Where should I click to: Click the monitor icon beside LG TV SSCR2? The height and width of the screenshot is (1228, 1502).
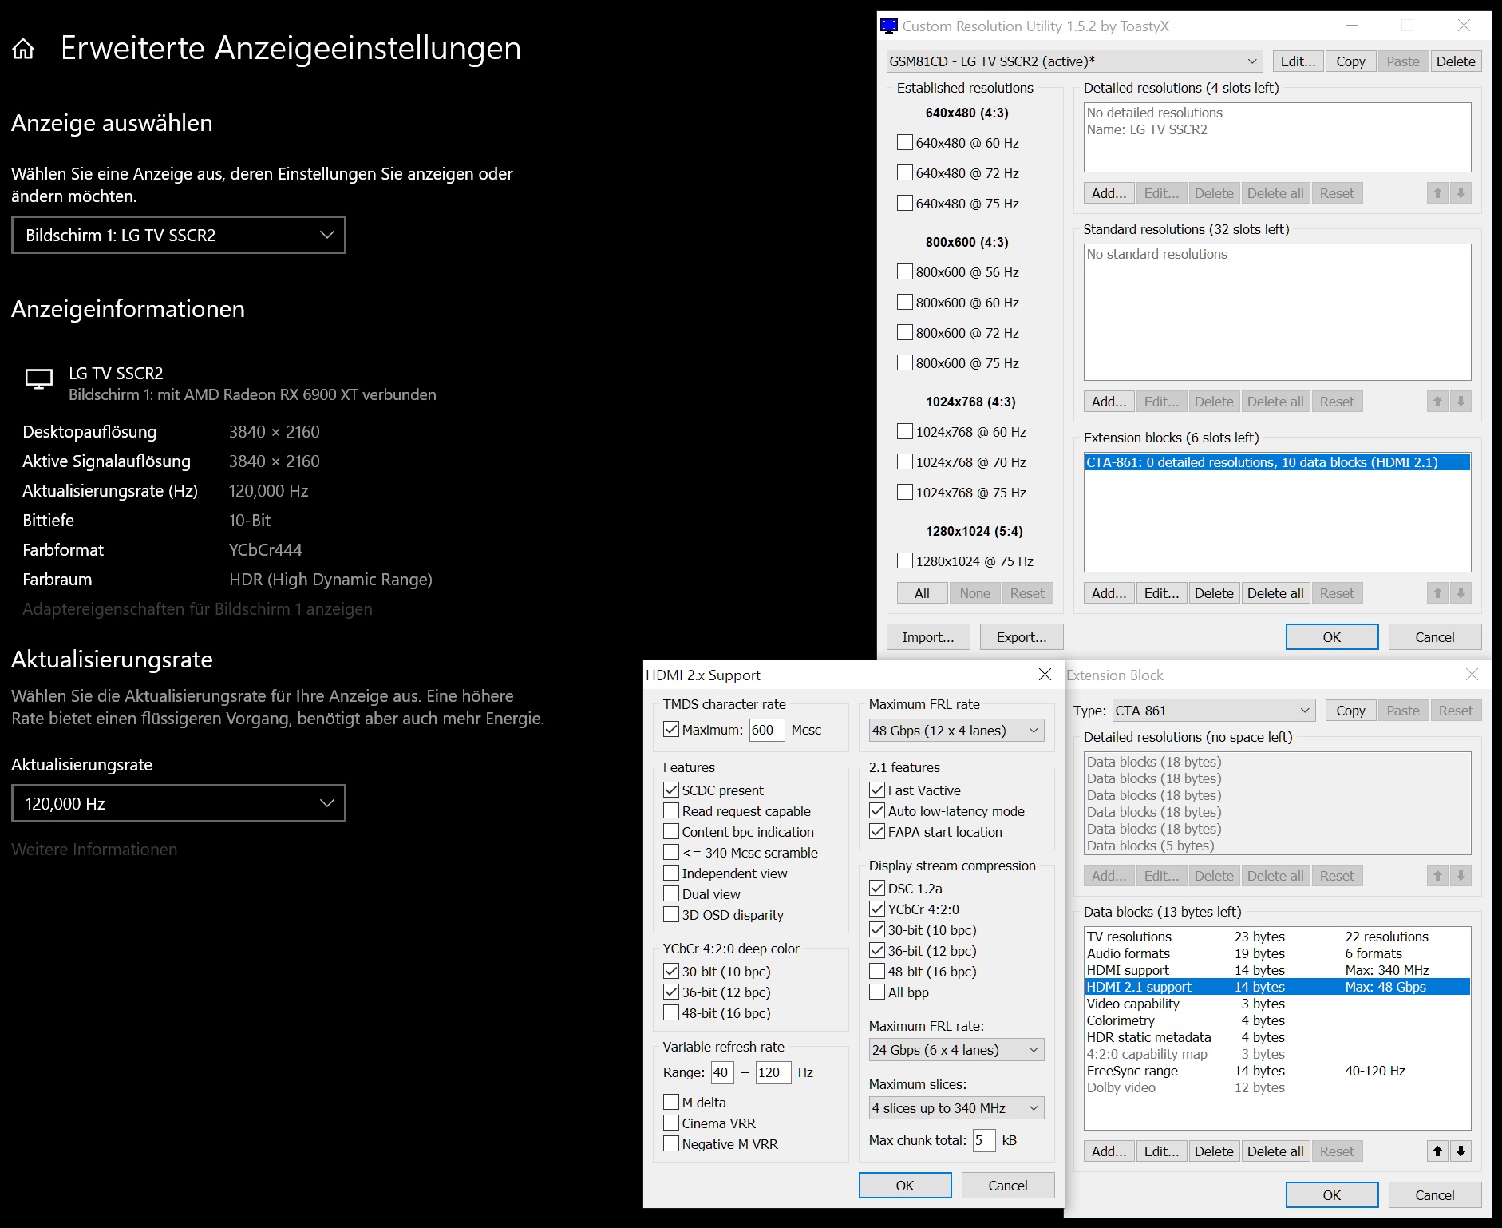(39, 378)
